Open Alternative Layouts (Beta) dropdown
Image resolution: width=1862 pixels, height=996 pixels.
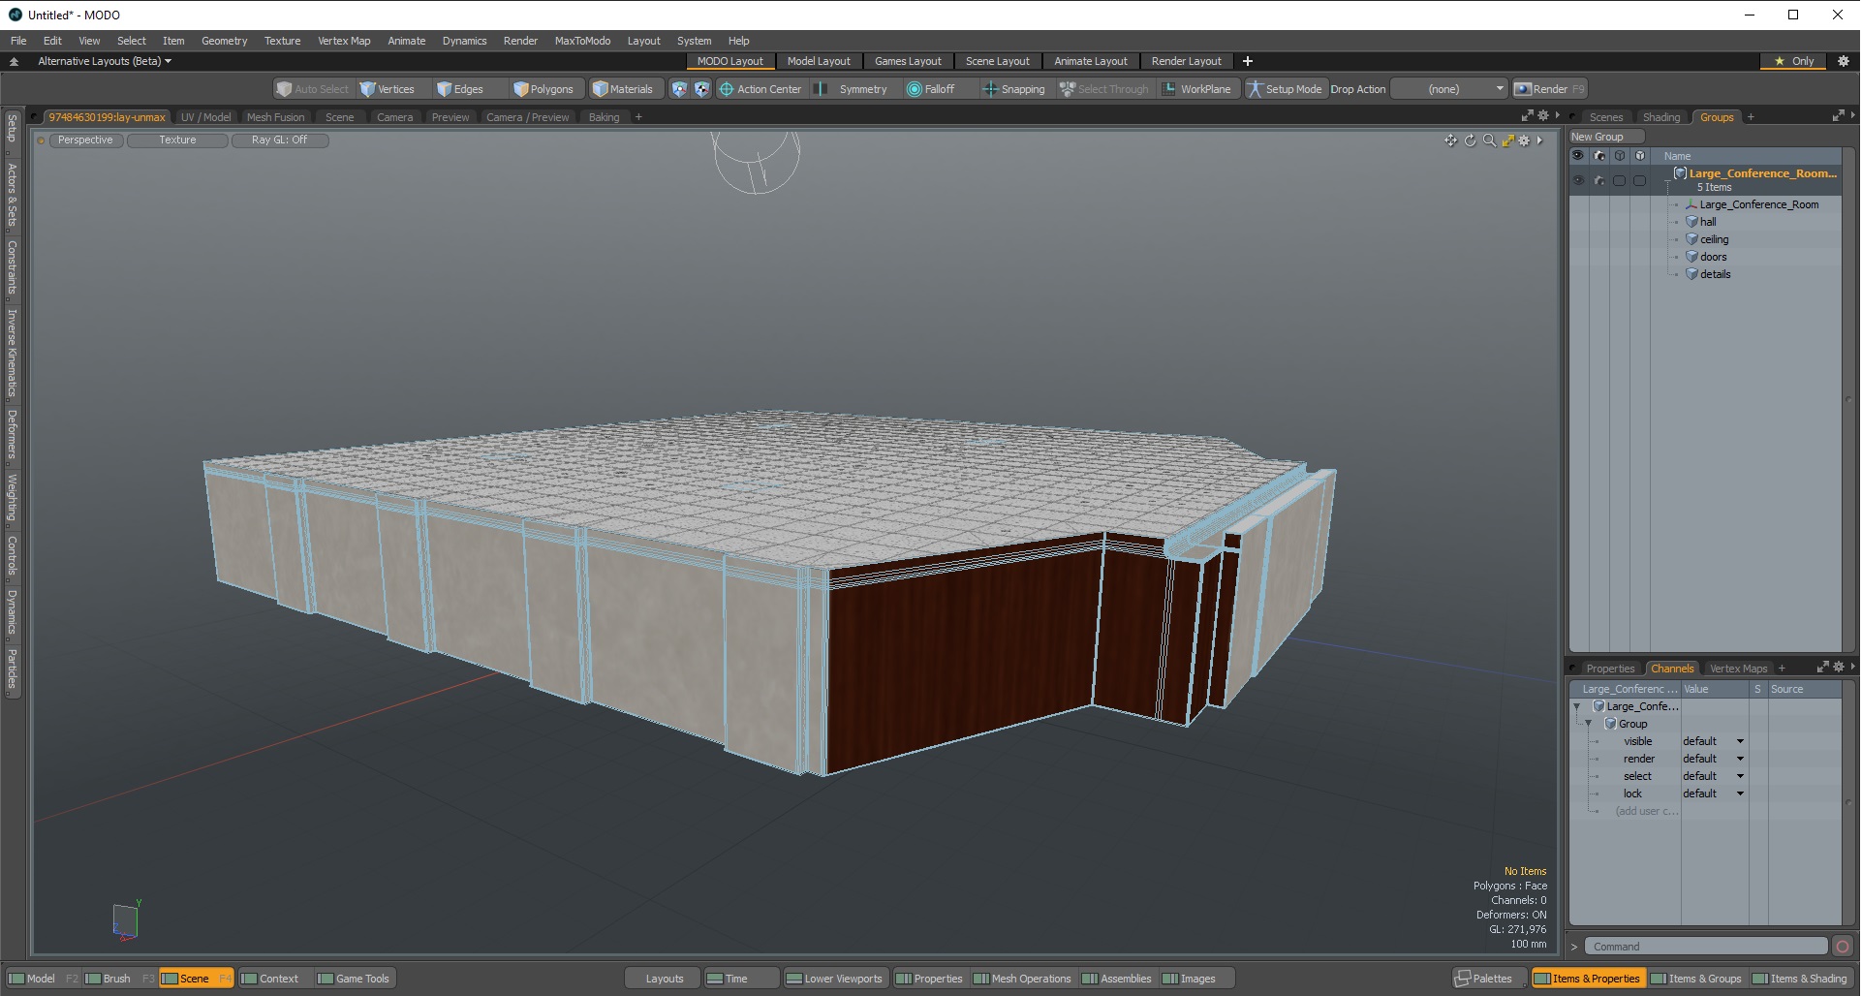tap(105, 61)
